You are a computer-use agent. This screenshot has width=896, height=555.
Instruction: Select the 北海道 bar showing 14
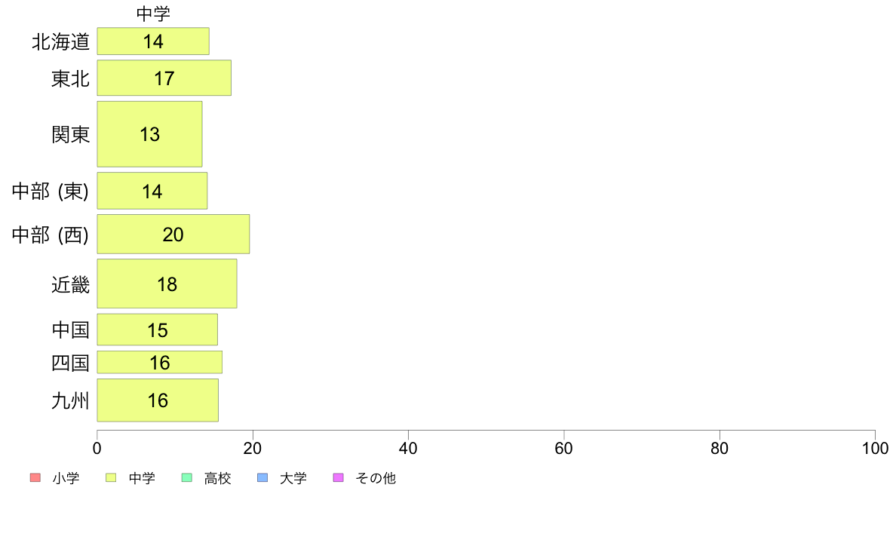(x=153, y=41)
